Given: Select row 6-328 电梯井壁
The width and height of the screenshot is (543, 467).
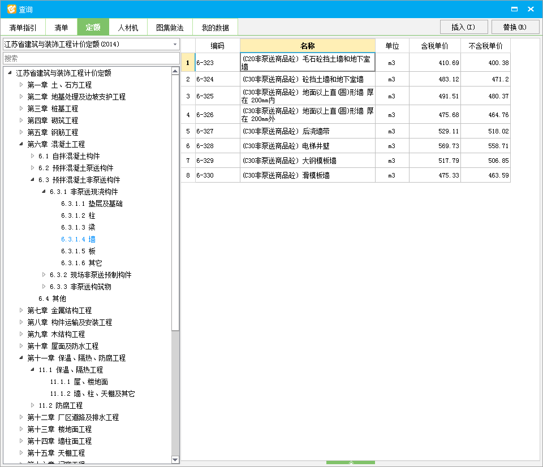Looking at the screenshot, I should (x=346, y=146).
